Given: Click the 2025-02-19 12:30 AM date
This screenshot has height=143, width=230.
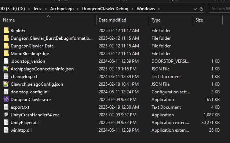Looking at the screenshot, I should coord(118,107).
